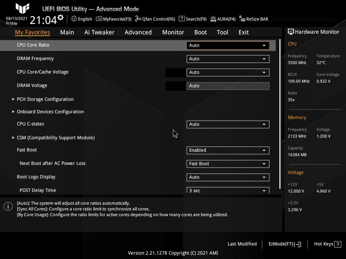Select the CPU Core Ratio label
346x259 pixels.
[x=33, y=45]
